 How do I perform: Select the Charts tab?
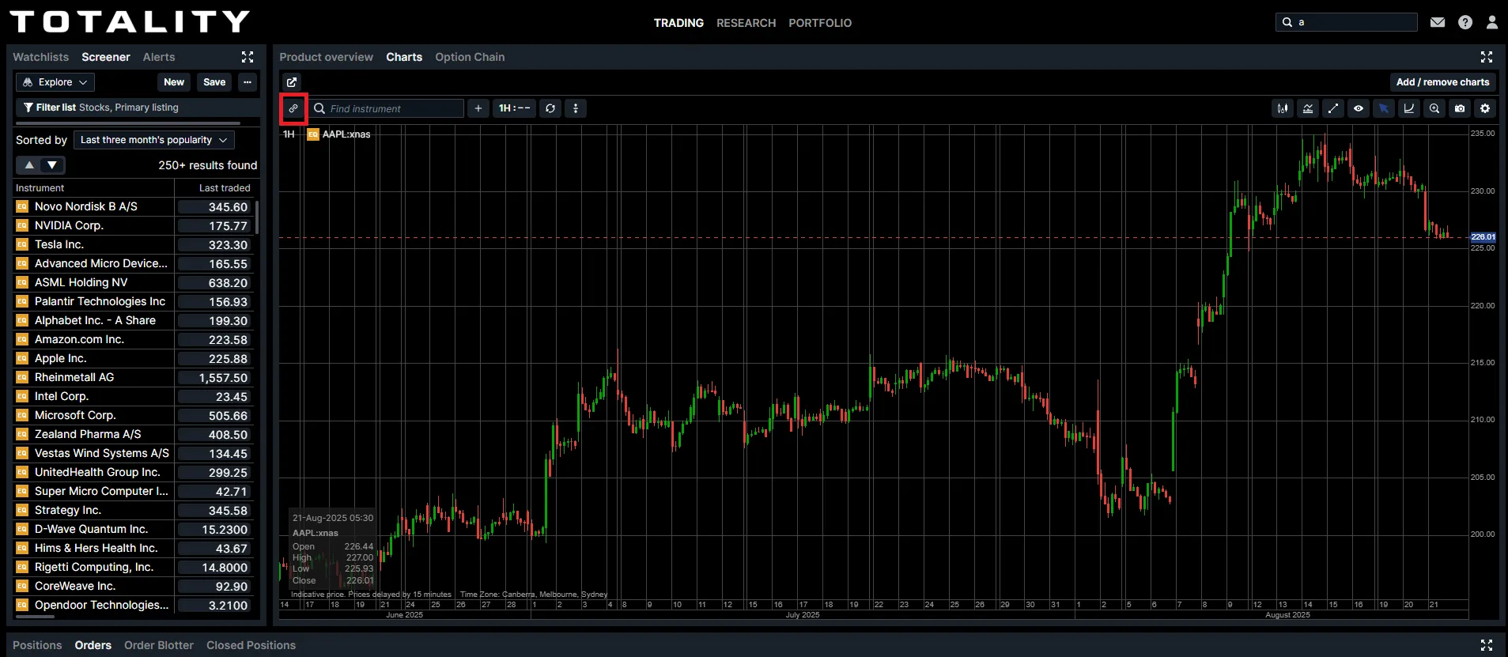404,57
